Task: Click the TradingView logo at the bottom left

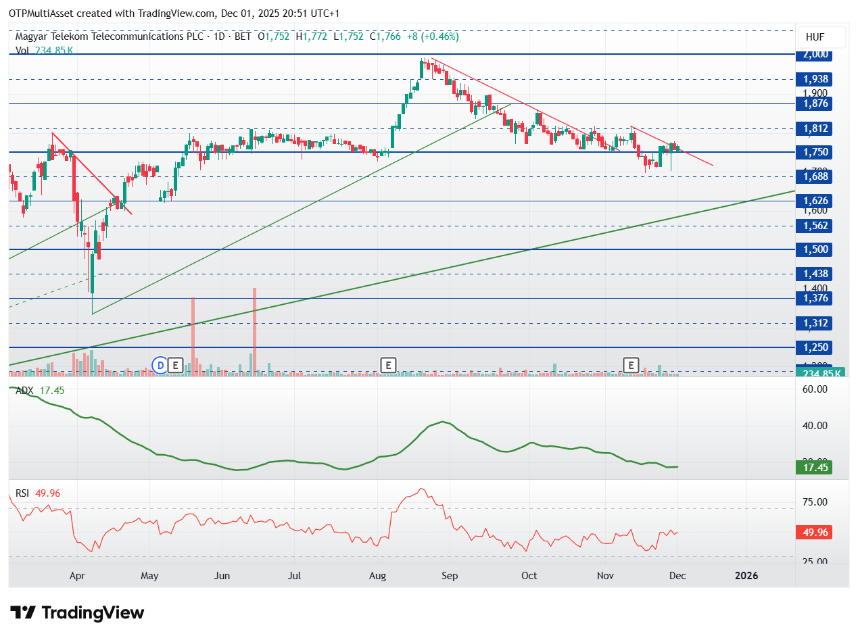Action: pos(78,613)
